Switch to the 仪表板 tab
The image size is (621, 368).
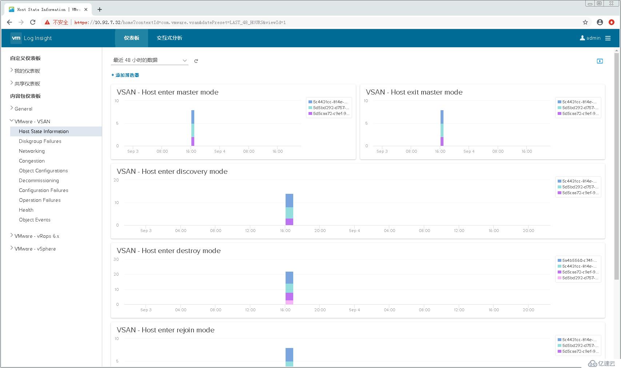[131, 38]
